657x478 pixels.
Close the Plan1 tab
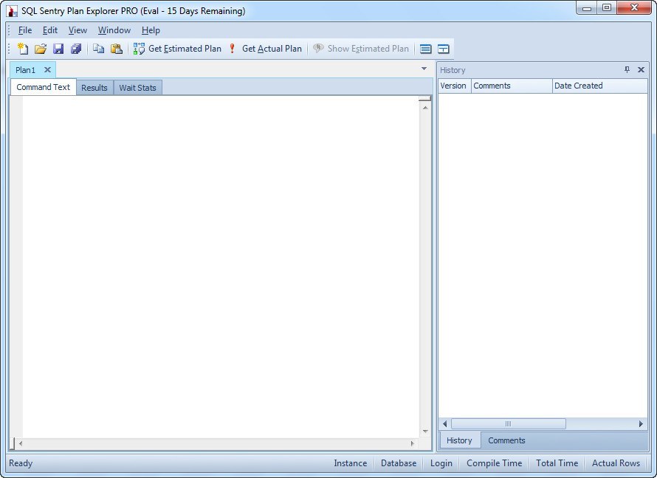tap(47, 69)
